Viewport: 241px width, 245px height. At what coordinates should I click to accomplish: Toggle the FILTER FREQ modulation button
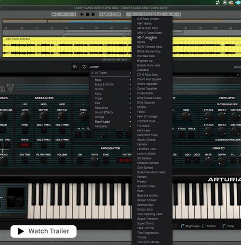pyautogui.click(x=43, y=160)
